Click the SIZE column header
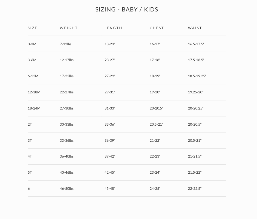Viewport: 257px width, 219px height. click(x=32, y=28)
